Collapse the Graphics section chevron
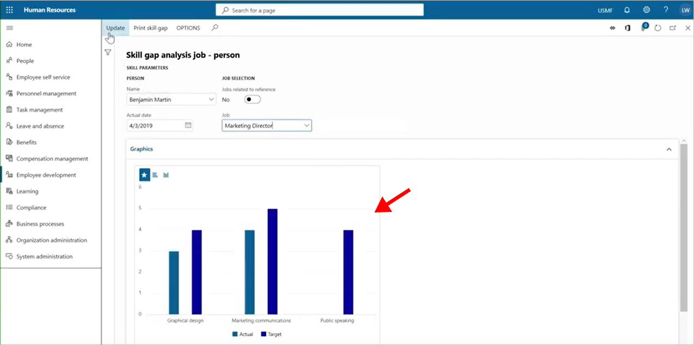Screen dimensions: 694x345 point(669,149)
